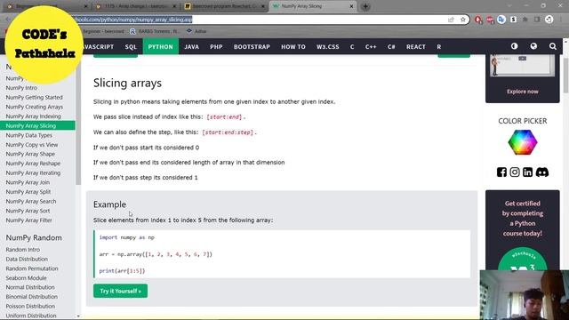The height and width of the screenshot is (320, 569).
Task: Open the JAVA tutorial menu
Action: point(192,47)
